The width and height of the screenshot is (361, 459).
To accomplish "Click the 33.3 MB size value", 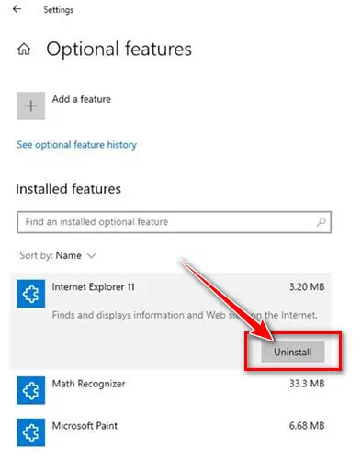I will [x=307, y=384].
